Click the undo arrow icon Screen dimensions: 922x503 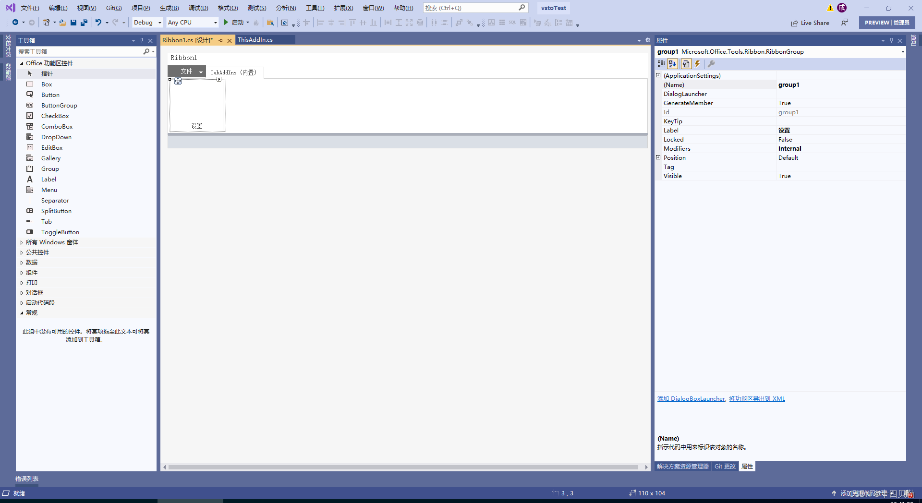coord(98,23)
